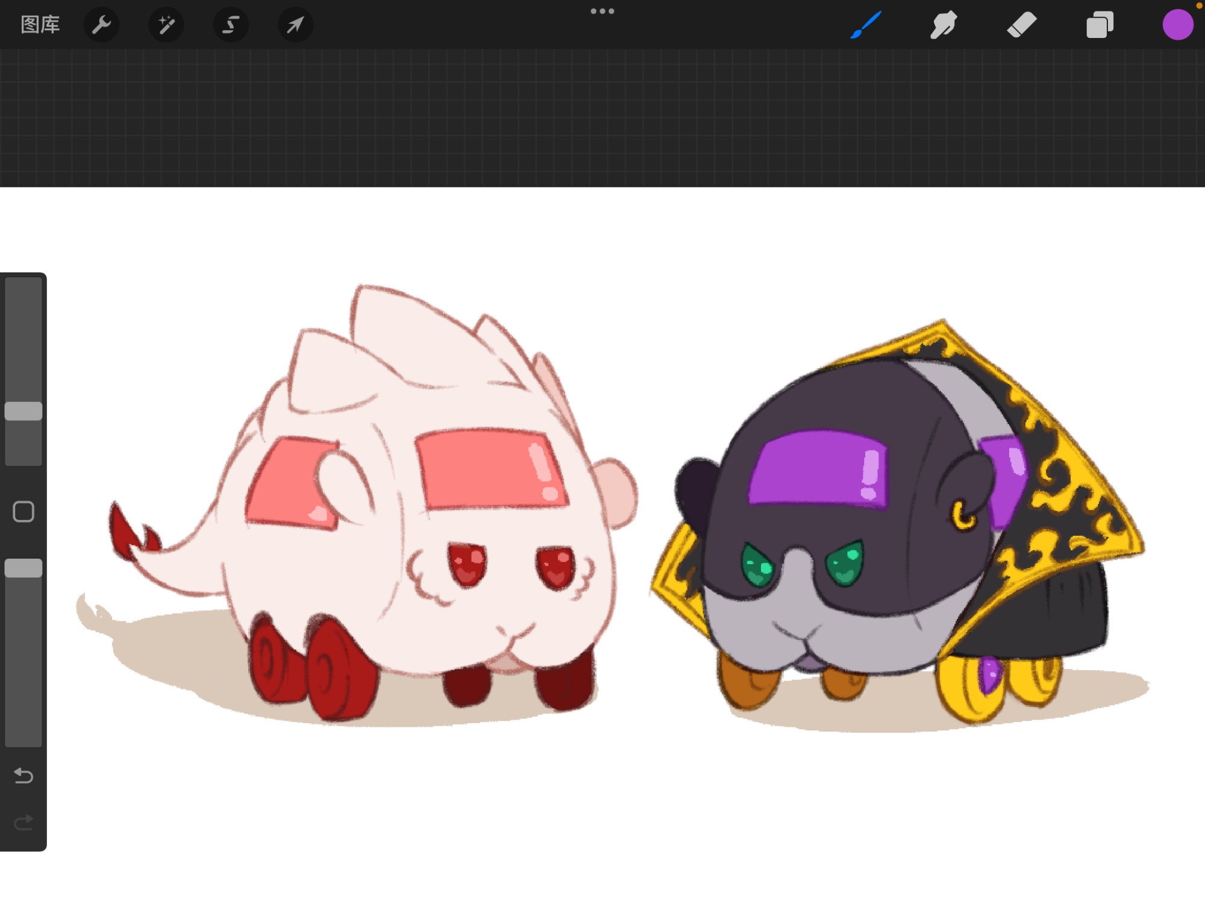Open the Actions wrench menu
Image resolution: width=1205 pixels, height=904 pixels.
[x=101, y=25]
